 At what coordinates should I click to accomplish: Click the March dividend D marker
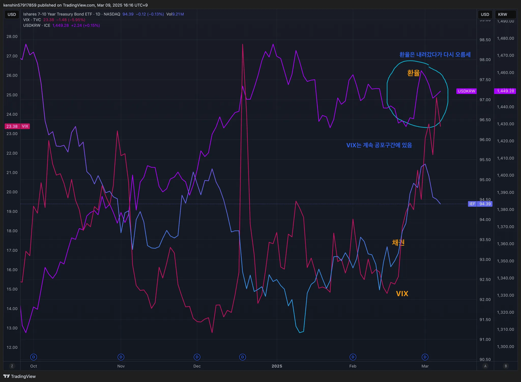[425, 357]
